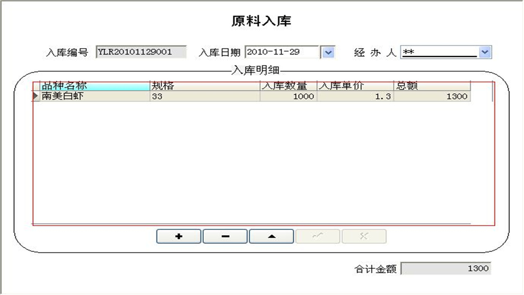Click the checkmark post-record navigator icon
Screen dimensions: 524x295
pos(318,236)
